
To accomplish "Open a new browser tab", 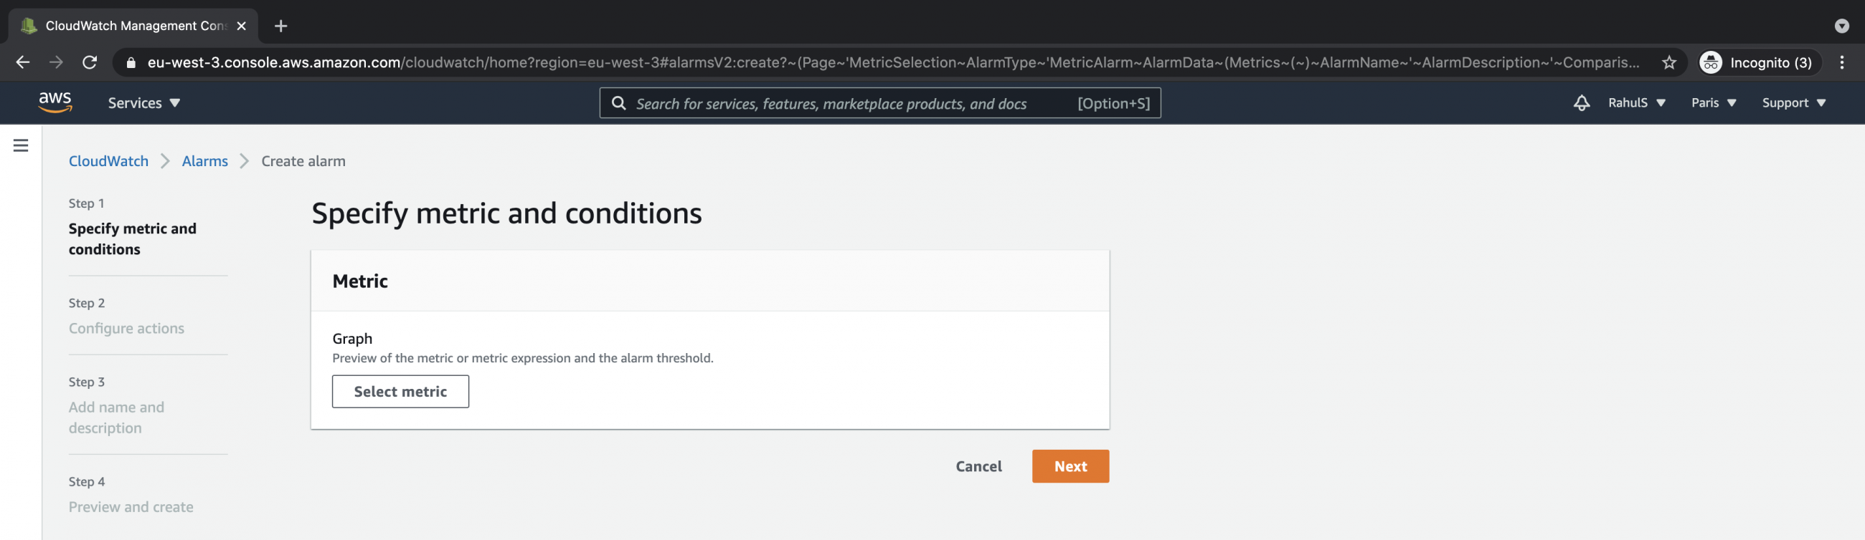I will 281,26.
